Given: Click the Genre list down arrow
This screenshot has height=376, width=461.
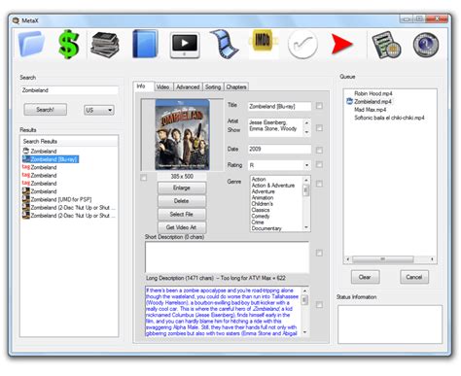Looking at the screenshot, I should coord(306,227).
